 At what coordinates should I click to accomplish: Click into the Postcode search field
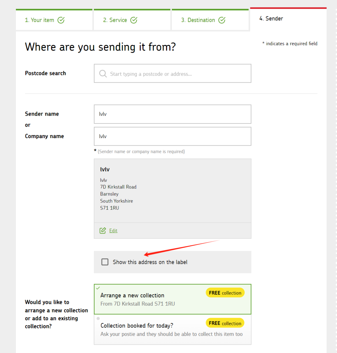click(173, 73)
